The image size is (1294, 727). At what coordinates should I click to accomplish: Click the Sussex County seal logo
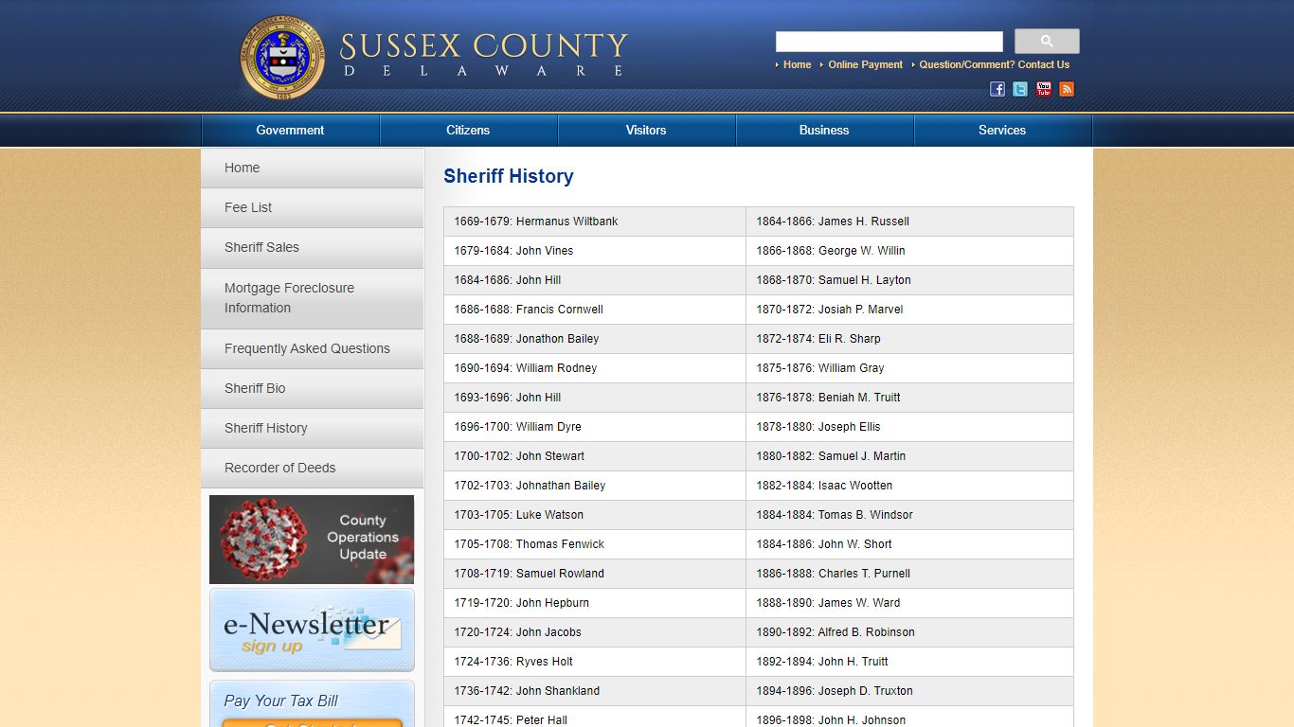click(282, 58)
